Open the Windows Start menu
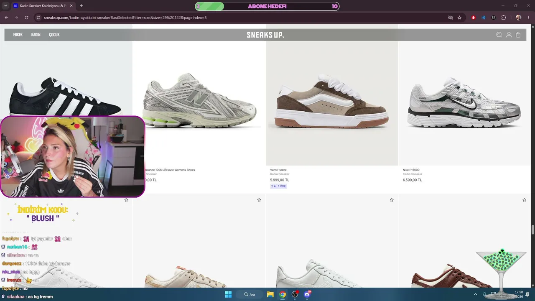 point(228,294)
